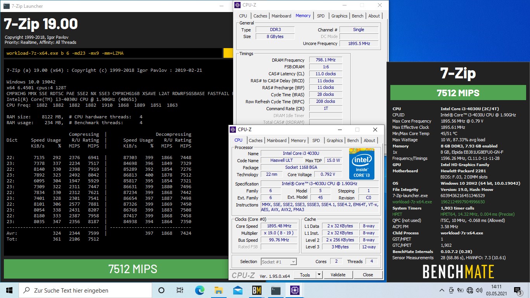Click the title bar icon of back CPU-Z window

(x=237, y=5)
